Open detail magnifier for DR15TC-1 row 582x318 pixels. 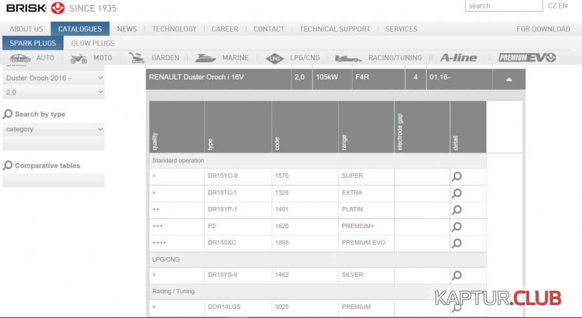tap(457, 193)
